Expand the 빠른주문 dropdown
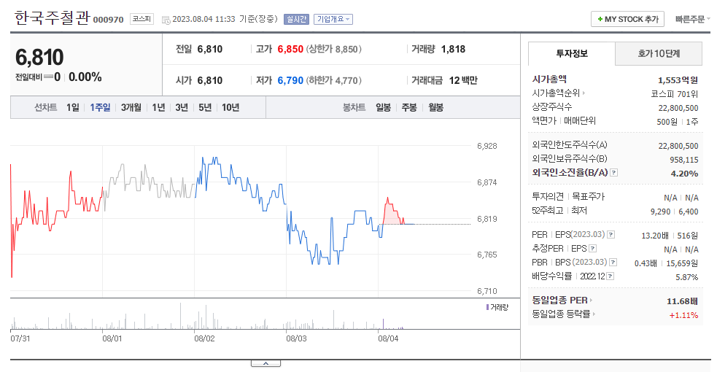The height and width of the screenshot is (372, 717). pos(692,19)
